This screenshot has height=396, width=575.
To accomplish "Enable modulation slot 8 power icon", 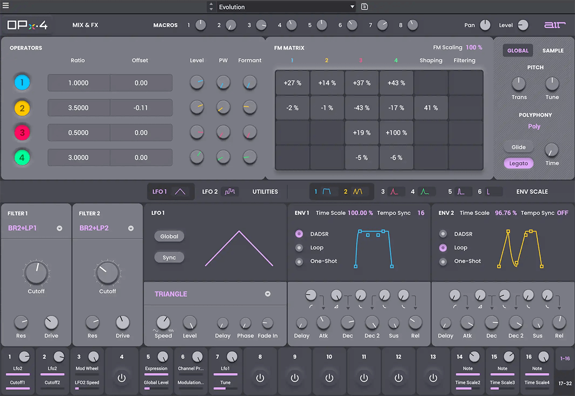I will tap(260, 378).
